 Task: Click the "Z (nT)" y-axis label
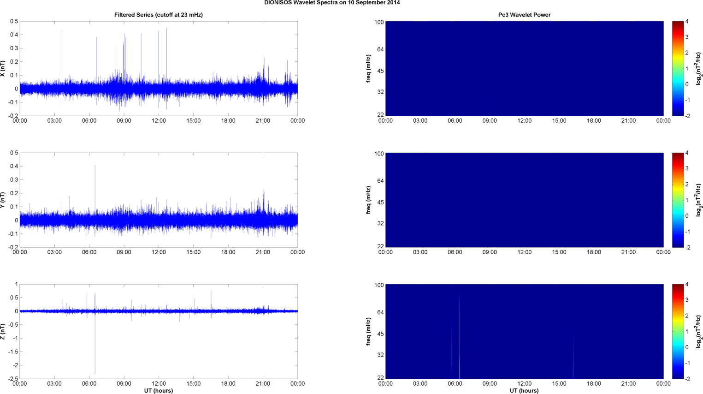coord(3,331)
